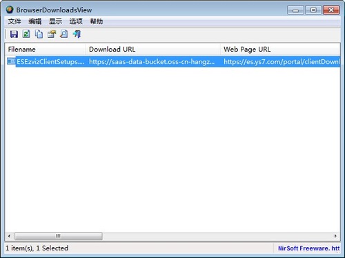Click the saas-data-bucket download URL cell
This screenshot has width=345, height=258.
(152, 61)
